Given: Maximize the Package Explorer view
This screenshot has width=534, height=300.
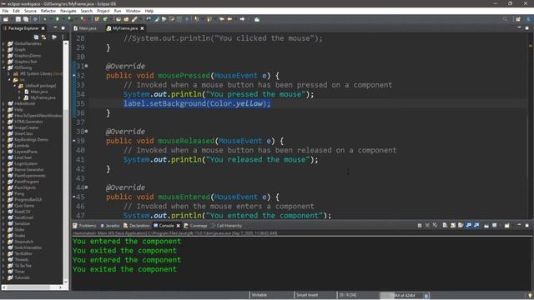Looking at the screenshot, I should pyautogui.click(x=63, y=27).
